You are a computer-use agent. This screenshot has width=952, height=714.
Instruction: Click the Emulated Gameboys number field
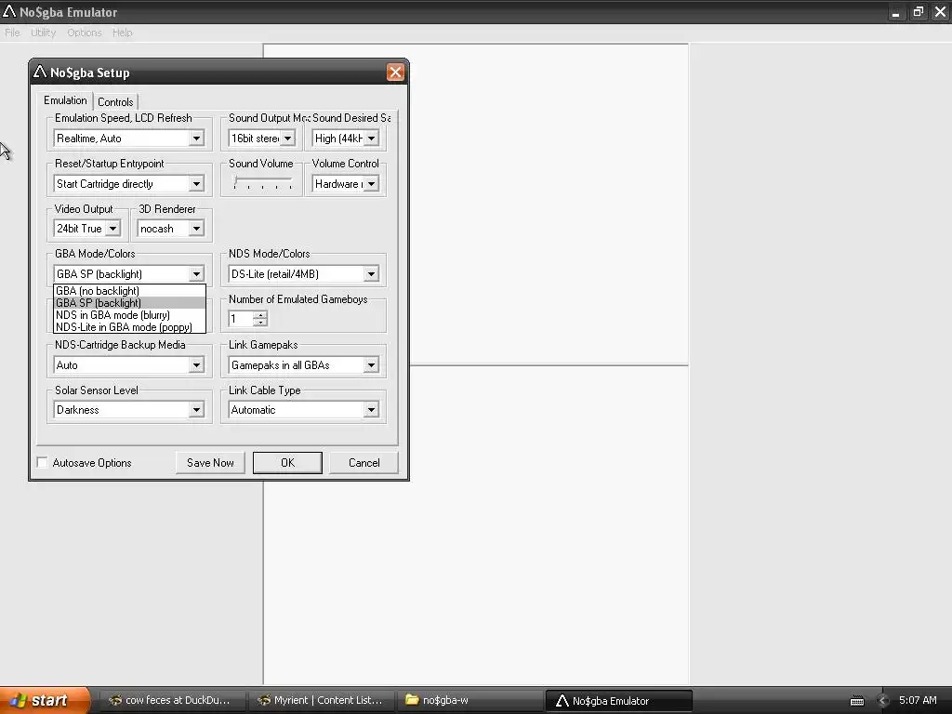pyautogui.click(x=241, y=319)
